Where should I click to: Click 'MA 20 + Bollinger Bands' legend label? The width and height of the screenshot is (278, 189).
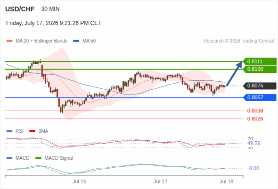(41, 41)
